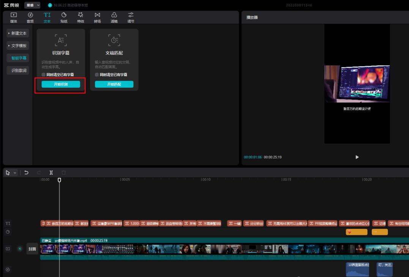Open the 菜单 menu dropdown
The image size is (409, 277).
tap(32, 5)
